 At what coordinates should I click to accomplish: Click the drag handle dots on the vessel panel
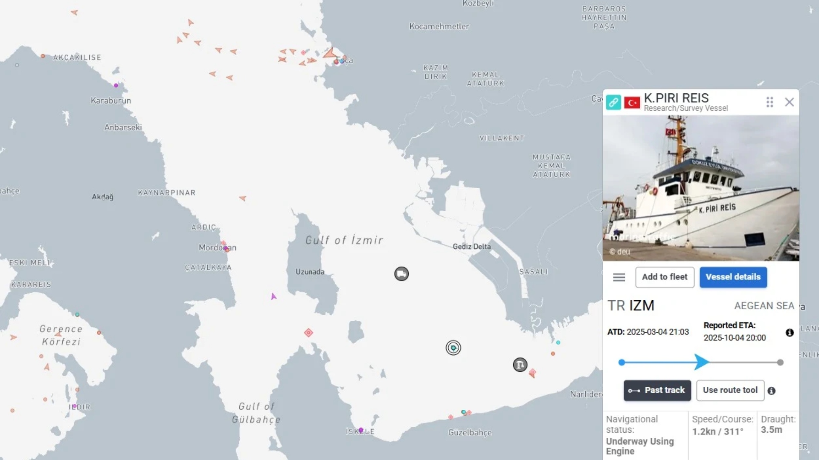[x=770, y=102]
